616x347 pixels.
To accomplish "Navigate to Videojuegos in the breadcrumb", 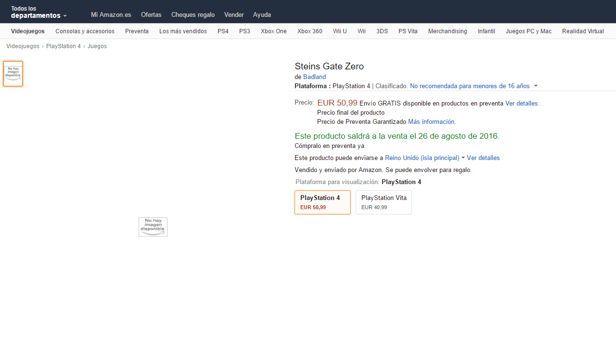I will [23, 46].
